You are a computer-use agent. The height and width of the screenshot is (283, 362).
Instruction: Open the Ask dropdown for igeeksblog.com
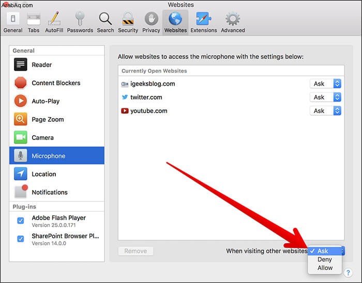coord(325,84)
